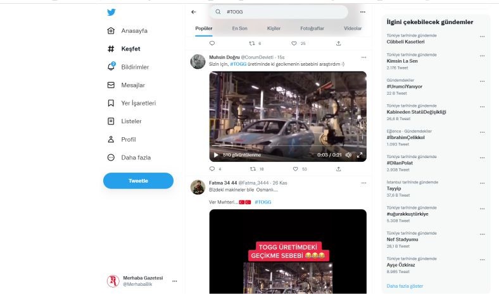The height and width of the screenshot is (294, 499).
Task: Click Fatma 34 44 profile avatar
Action: point(198,187)
